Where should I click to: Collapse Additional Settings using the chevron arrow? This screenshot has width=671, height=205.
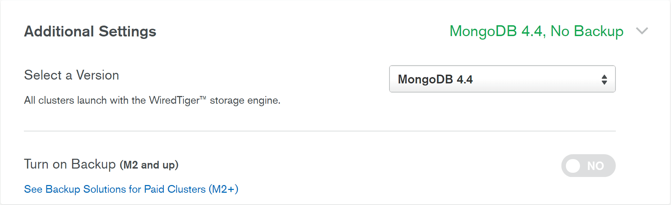tap(642, 31)
